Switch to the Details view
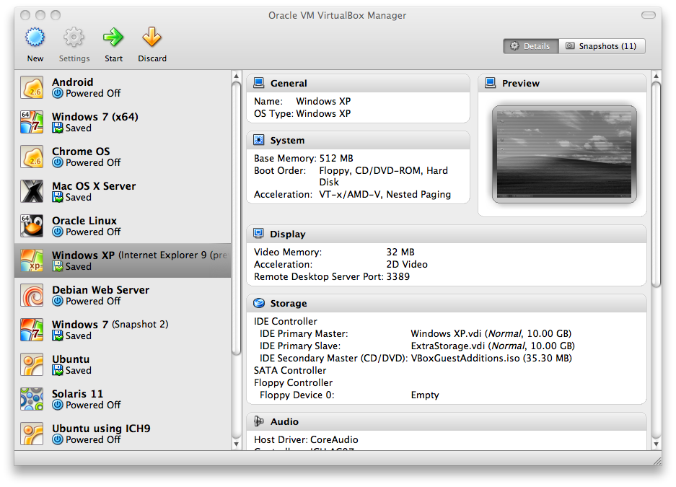This screenshot has height=487, width=676. coord(530,46)
